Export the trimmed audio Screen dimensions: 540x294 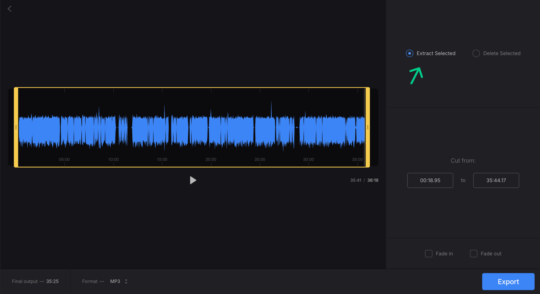(508, 281)
